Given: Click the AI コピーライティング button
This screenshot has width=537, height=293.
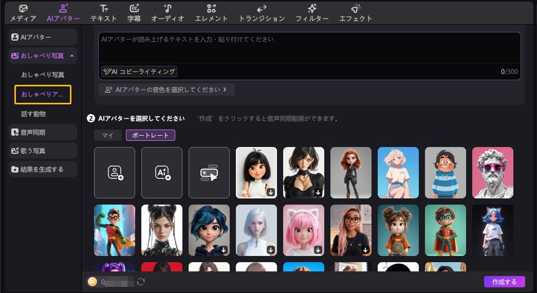Looking at the screenshot, I should coord(139,71).
